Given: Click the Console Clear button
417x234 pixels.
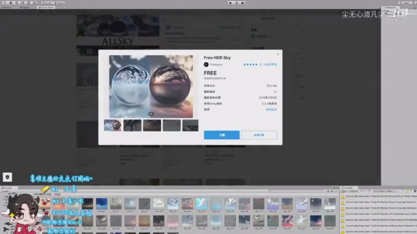Looking at the screenshot, I should 344,191.
